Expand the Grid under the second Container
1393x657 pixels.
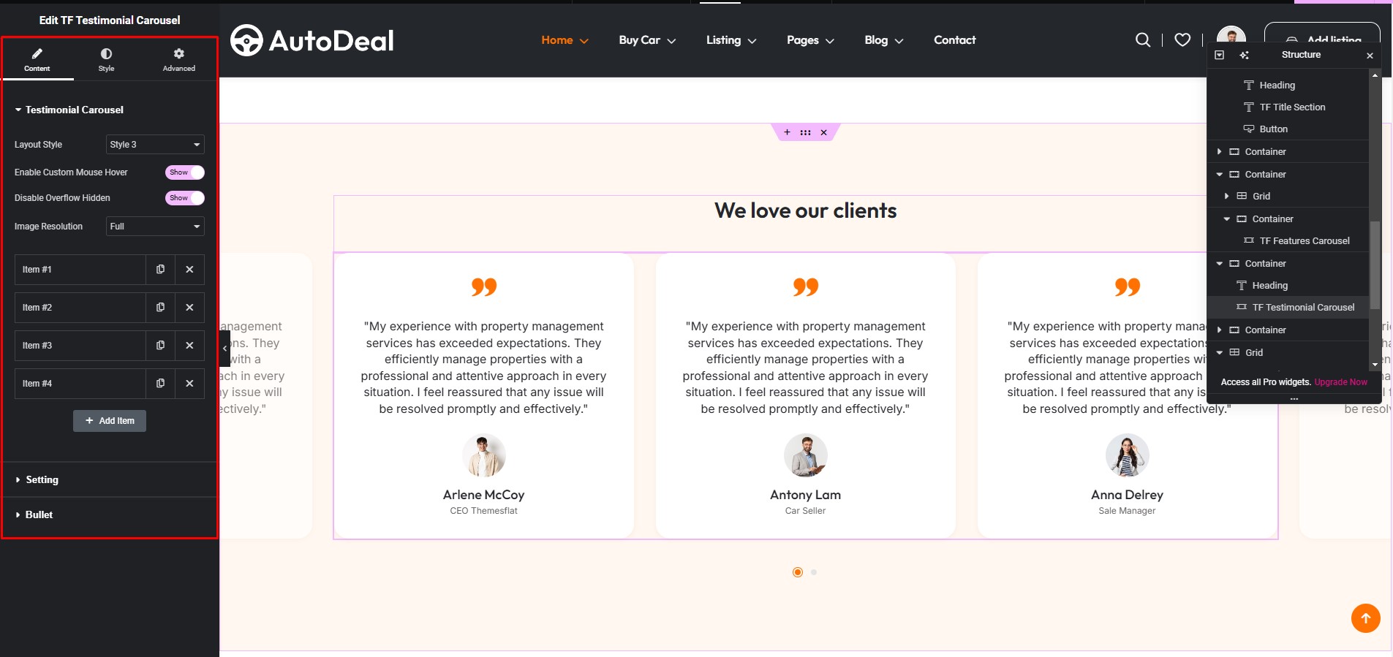1226,197
